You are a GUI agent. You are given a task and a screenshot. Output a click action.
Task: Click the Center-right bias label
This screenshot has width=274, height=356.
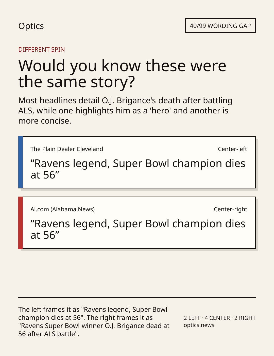[231, 209]
